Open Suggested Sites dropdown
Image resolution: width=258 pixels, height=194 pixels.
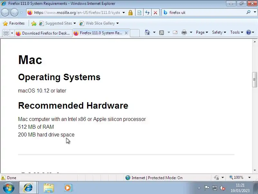(58, 23)
